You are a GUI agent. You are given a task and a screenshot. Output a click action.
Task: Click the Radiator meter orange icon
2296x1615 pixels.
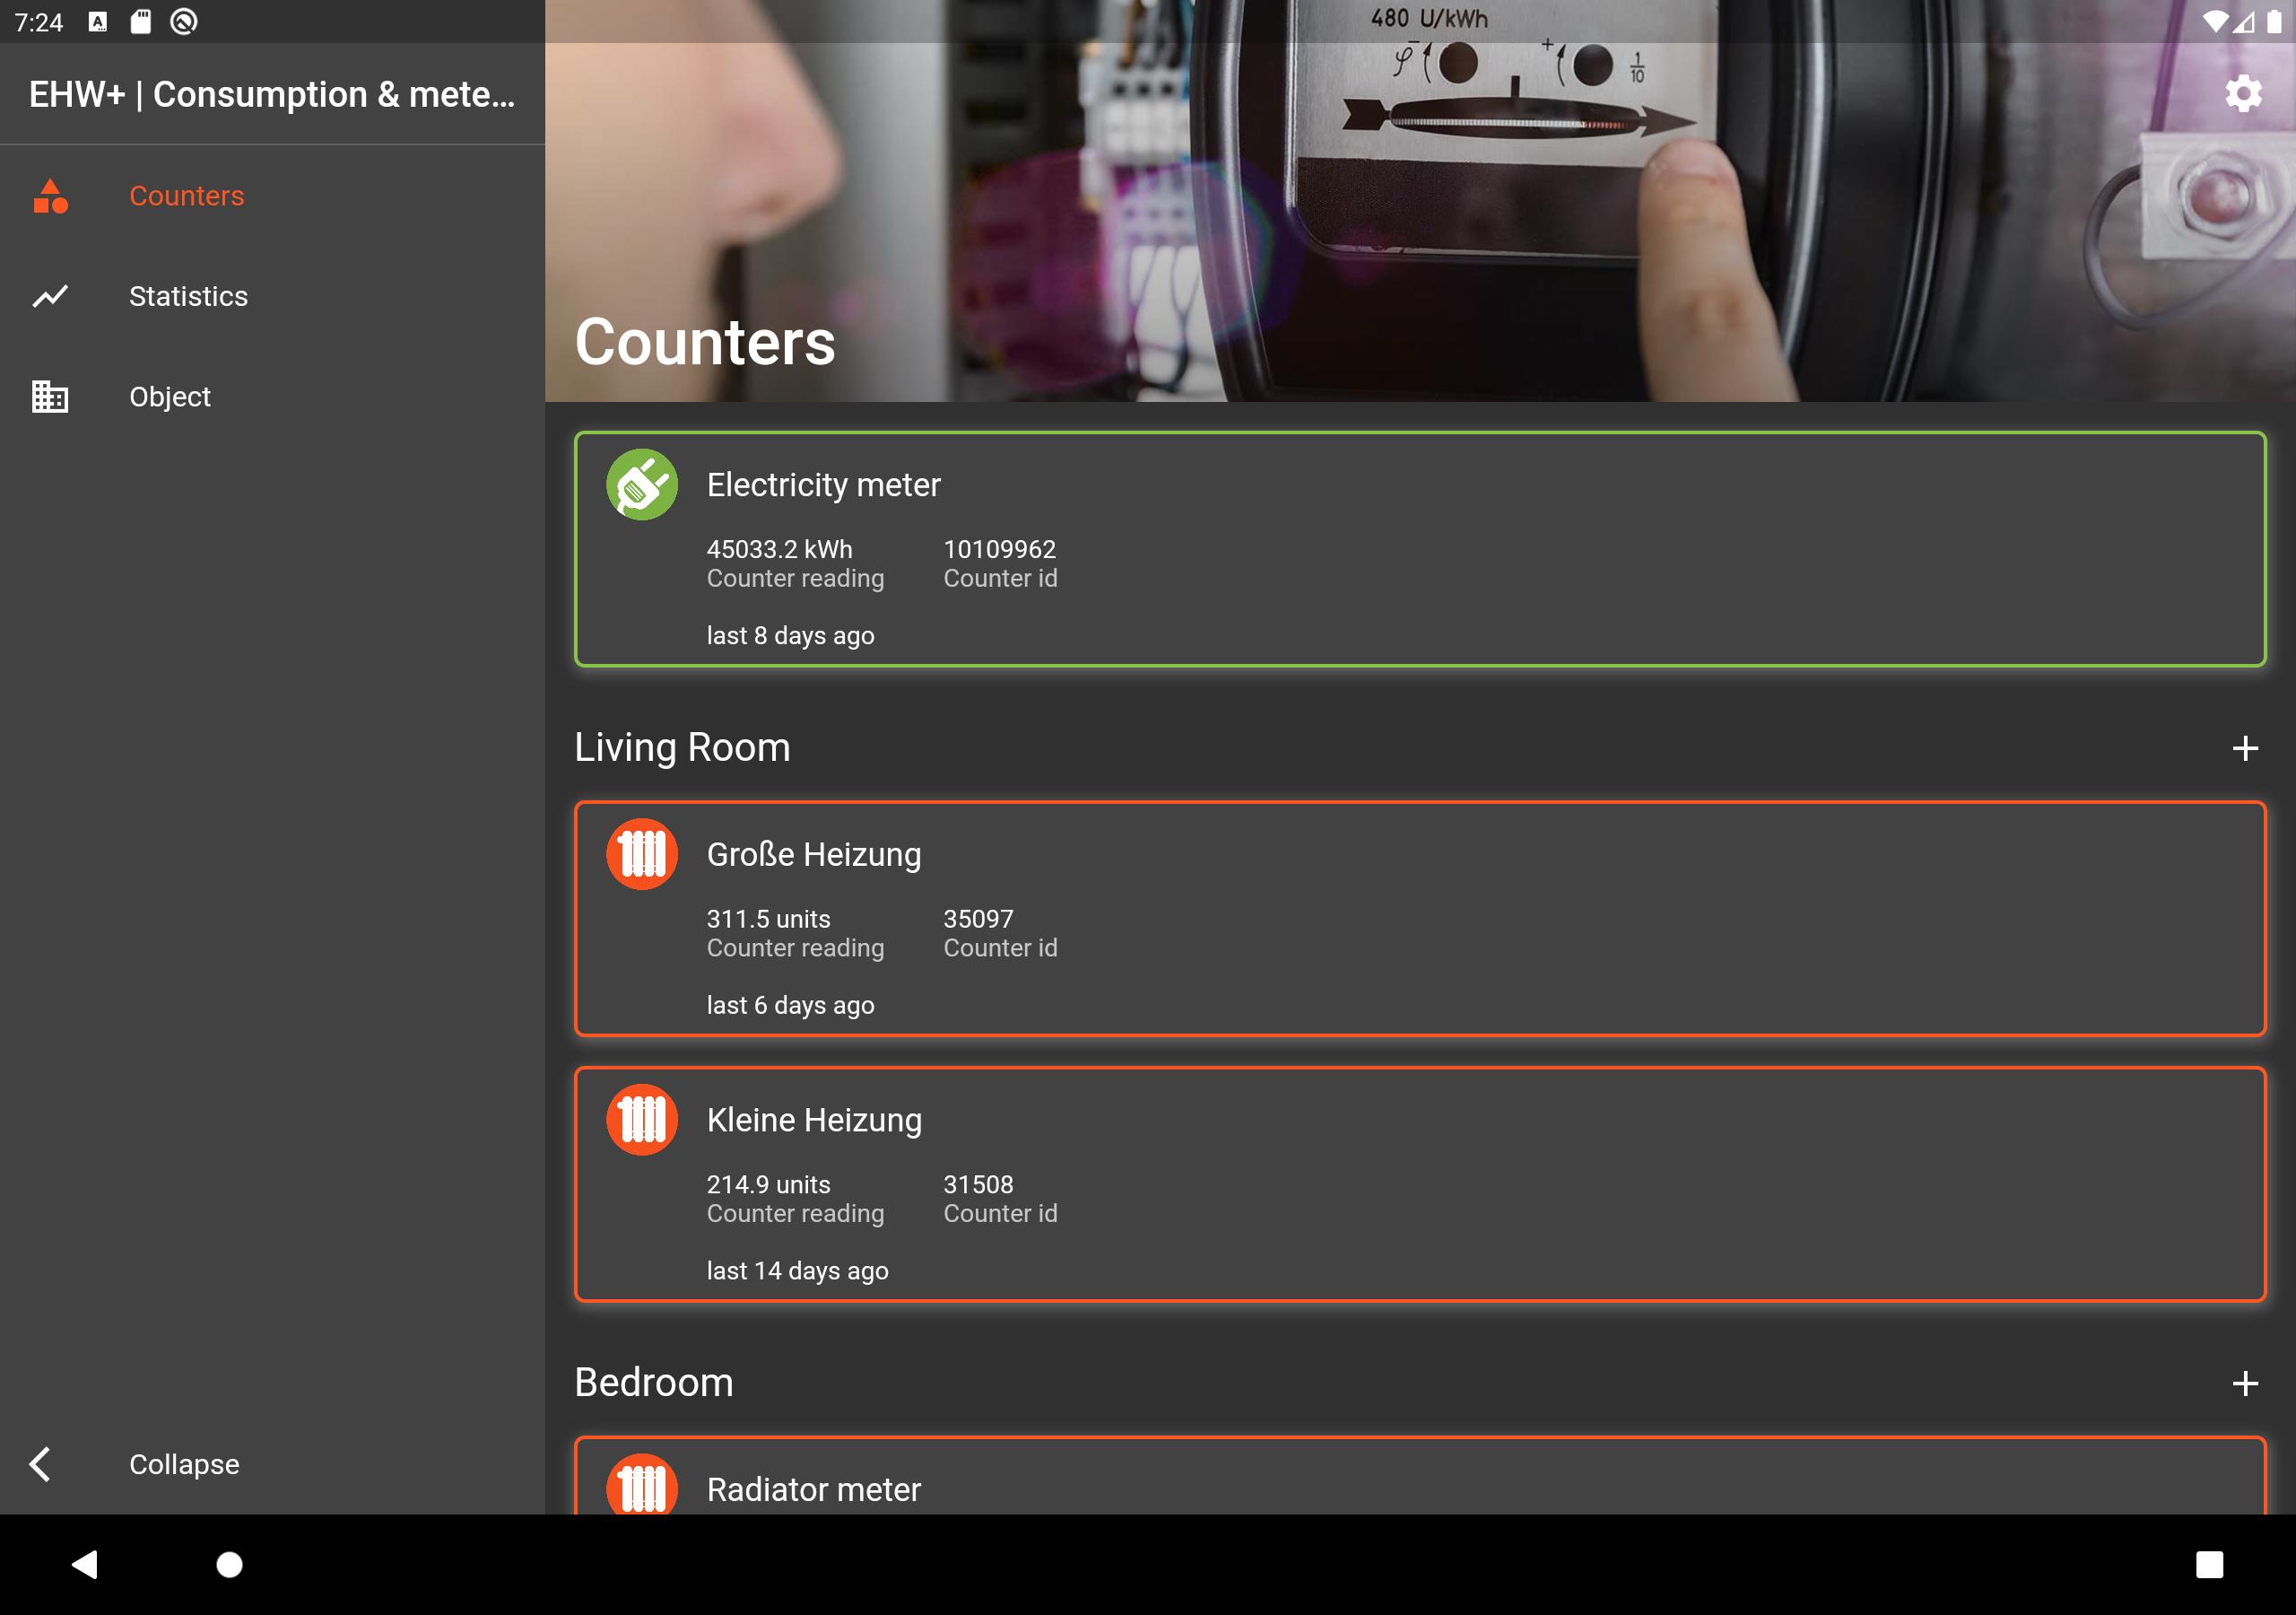point(642,1484)
